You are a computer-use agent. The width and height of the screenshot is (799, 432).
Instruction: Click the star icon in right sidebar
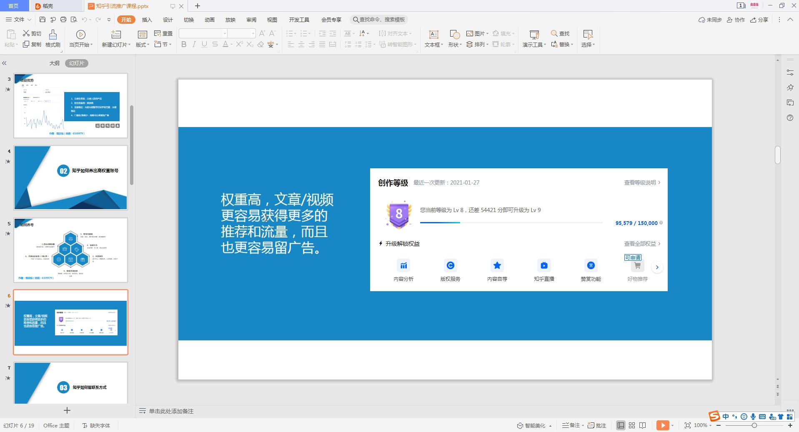(x=790, y=87)
